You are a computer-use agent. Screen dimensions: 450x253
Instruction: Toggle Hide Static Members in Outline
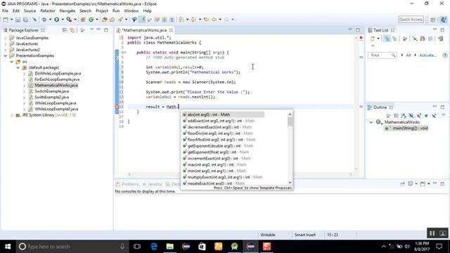tap(419, 115)
